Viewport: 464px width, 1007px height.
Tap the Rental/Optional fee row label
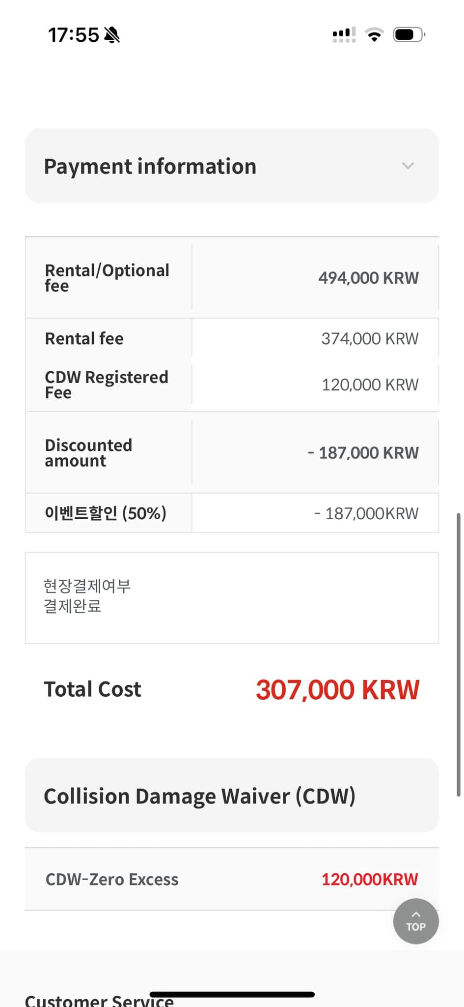pos(107,278)
